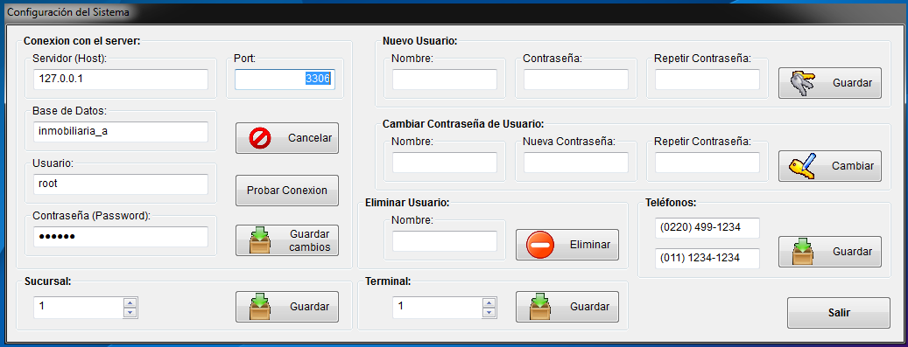Click the crate icon on Guardar cambios
Screen dimensions: 908x347
pos(261,240)
